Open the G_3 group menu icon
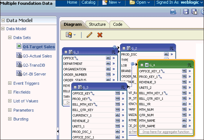Viewport: 204px width, 140px height. [x=123, y=87]
